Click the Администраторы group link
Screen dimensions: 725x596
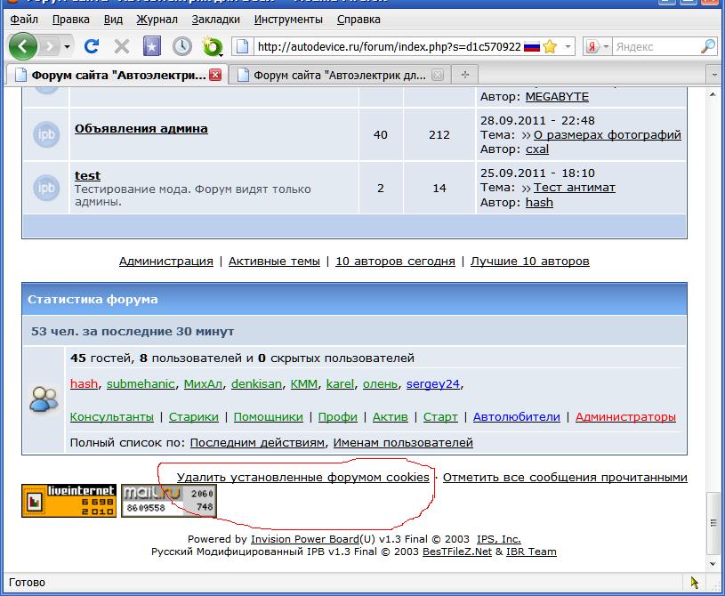625,416
